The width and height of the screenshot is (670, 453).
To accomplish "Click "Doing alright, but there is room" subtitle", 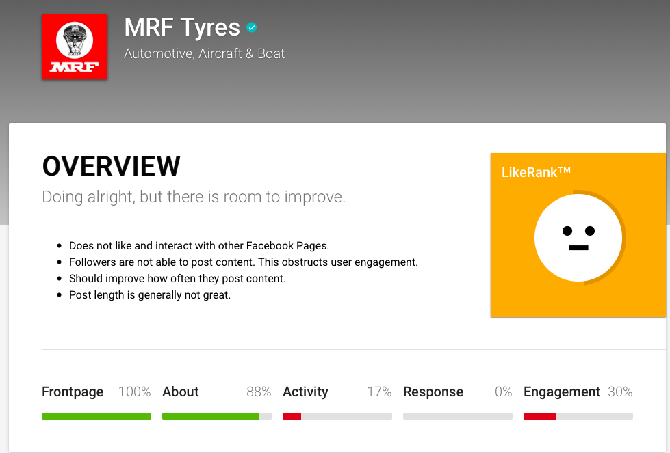I will point(194,197).
